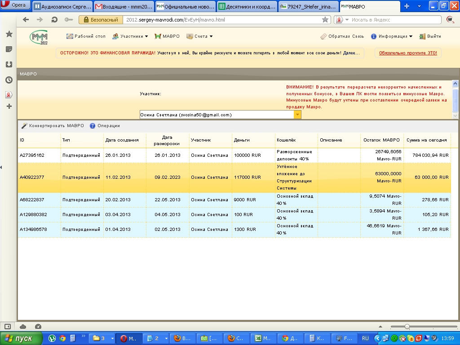Click the Операции button

[x=105, y=126]
